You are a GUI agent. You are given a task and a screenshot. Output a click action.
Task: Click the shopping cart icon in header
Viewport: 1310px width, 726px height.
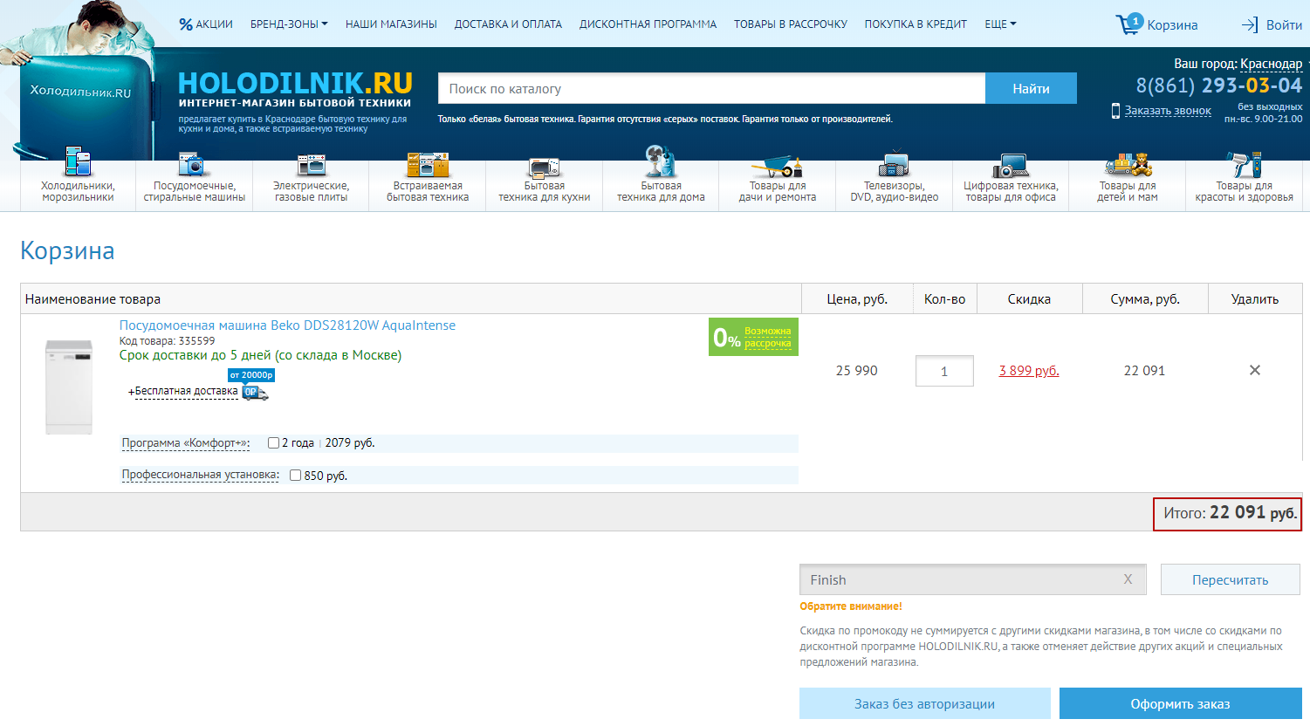(x=1128, y=24)
